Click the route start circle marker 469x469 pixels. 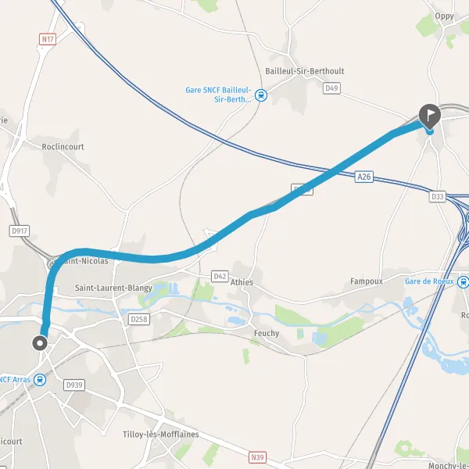[40, 343]
